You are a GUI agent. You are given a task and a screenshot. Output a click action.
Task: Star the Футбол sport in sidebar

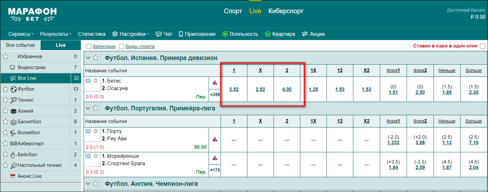tap(5, 89)
